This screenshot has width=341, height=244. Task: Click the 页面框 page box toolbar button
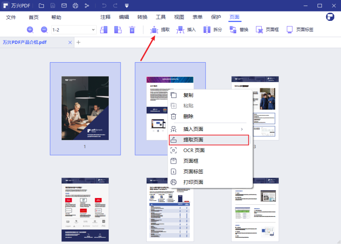[x=267, y=29]
